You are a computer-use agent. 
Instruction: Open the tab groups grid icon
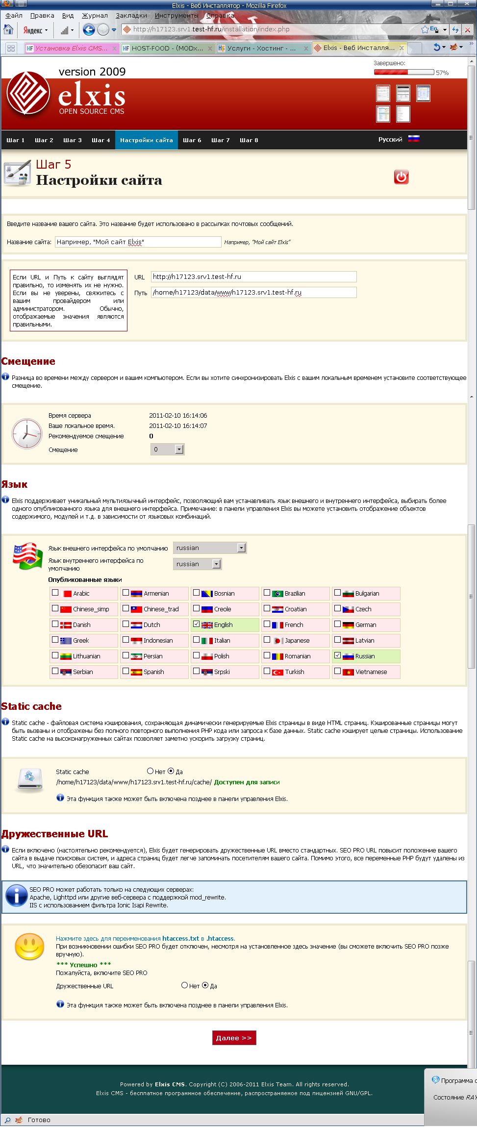(11, 48)
